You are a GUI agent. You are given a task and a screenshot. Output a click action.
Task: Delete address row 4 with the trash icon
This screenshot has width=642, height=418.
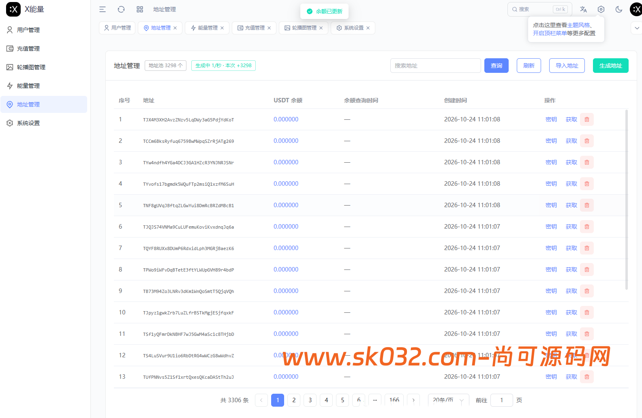[x=587, y=184]
